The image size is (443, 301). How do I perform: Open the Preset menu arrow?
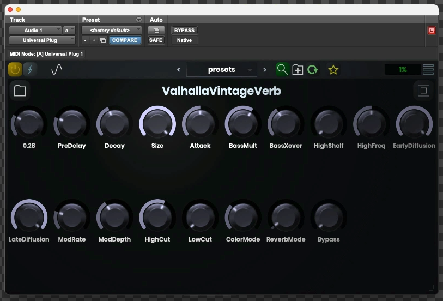(x=139, y=20)
